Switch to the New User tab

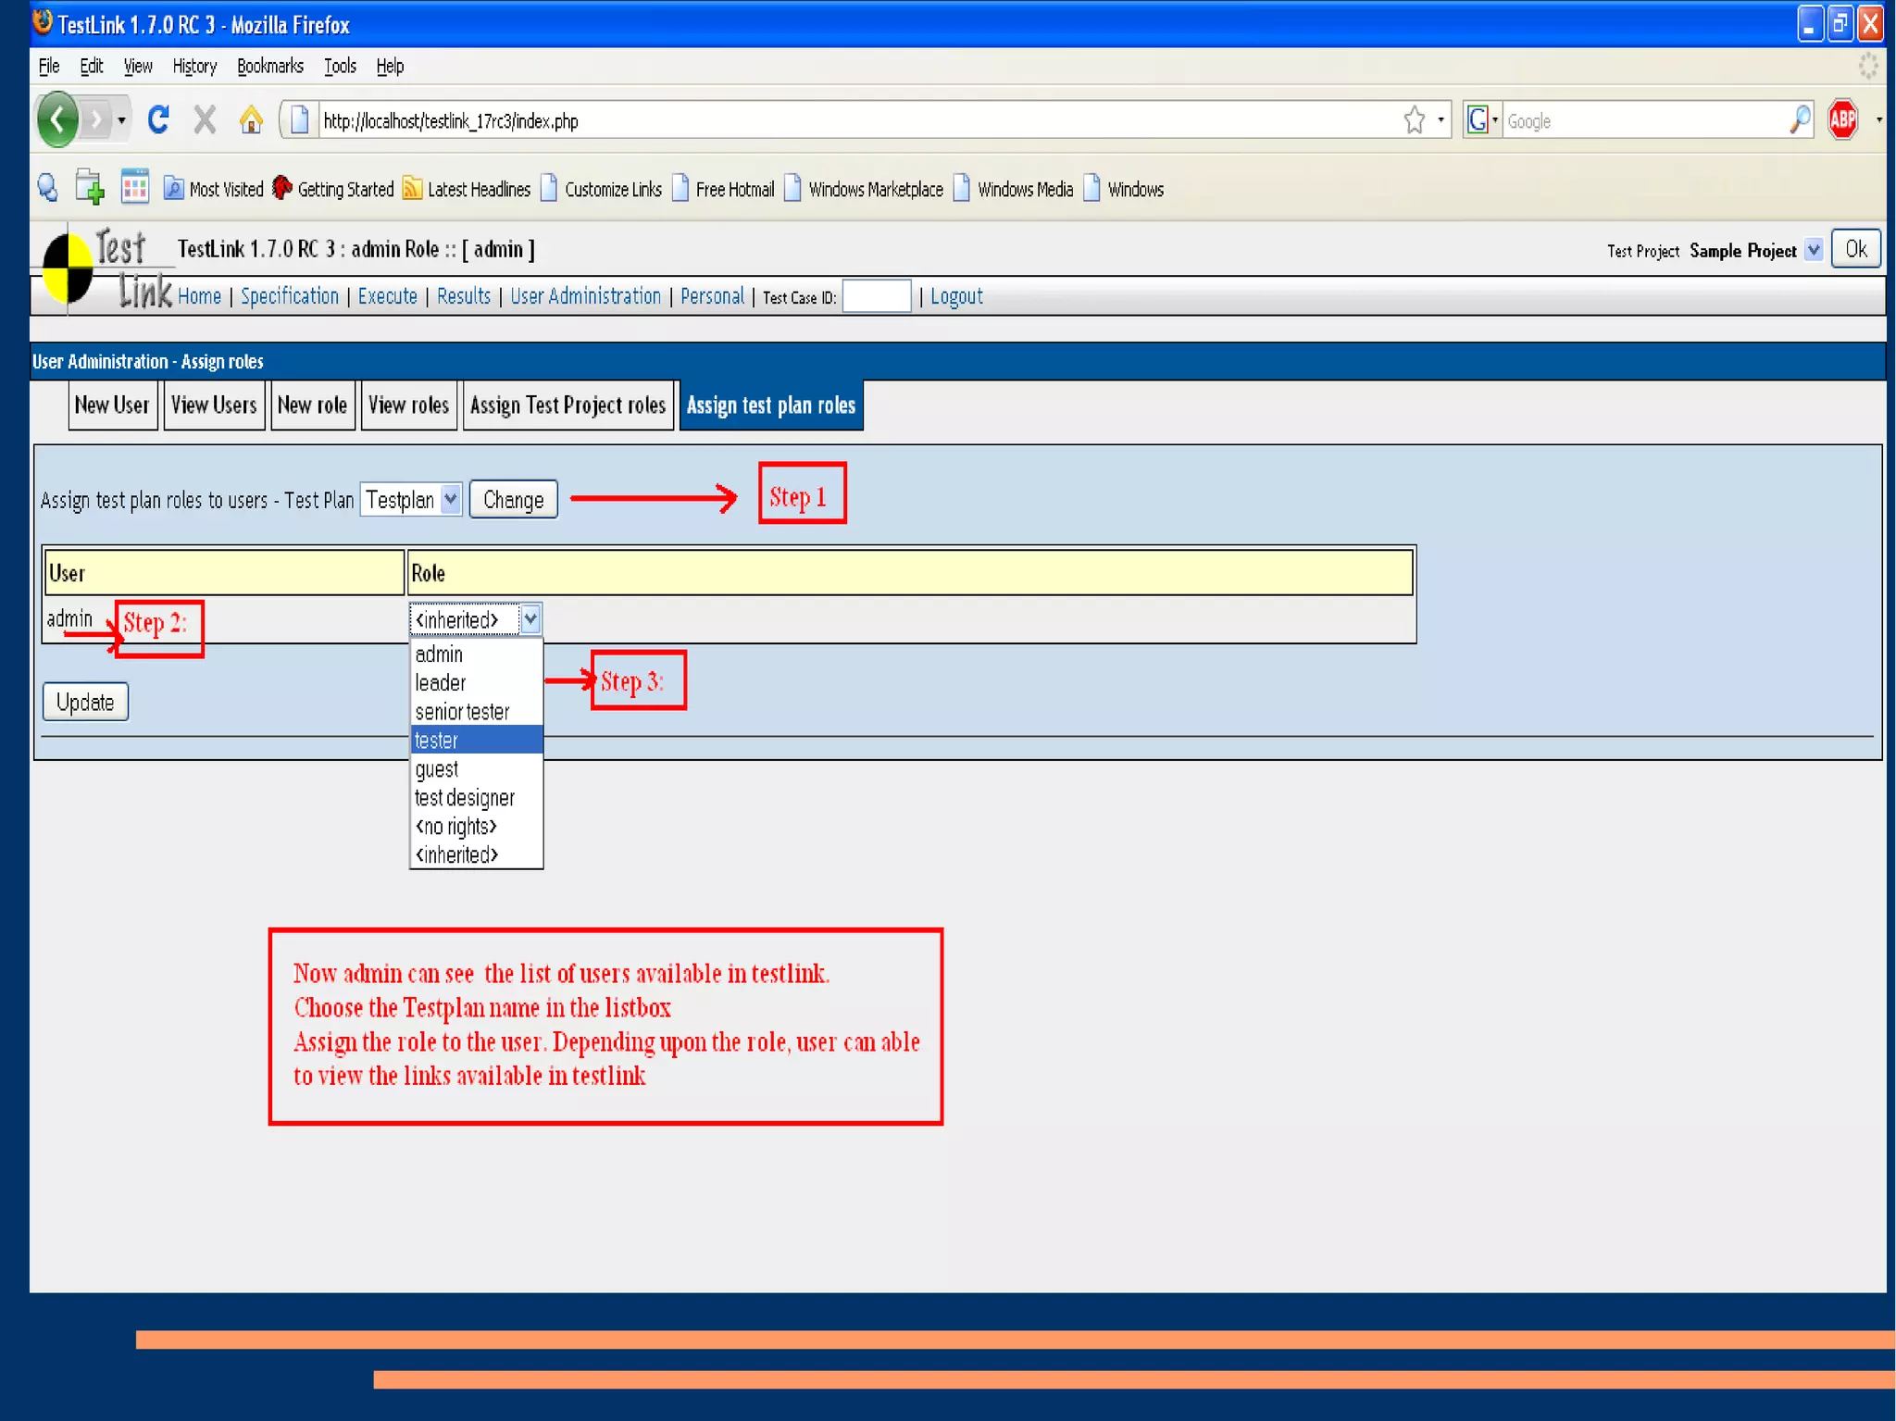[112, 405]
